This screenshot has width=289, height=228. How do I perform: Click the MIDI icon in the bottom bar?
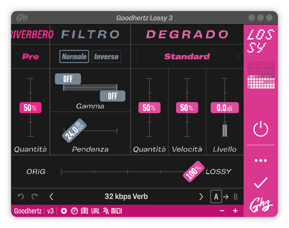(x=116, y=211)
